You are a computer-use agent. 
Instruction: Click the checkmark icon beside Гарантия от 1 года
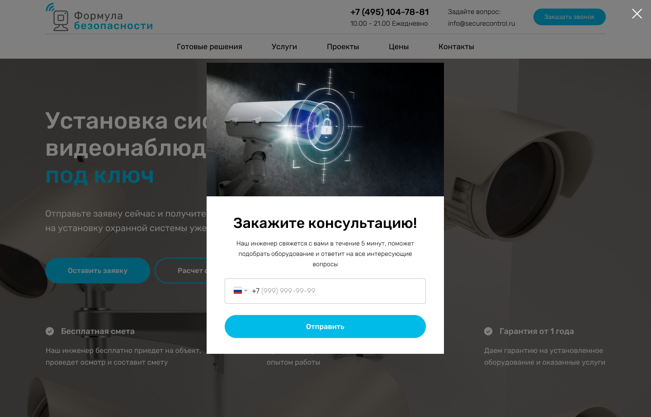[x=488, y=331]
